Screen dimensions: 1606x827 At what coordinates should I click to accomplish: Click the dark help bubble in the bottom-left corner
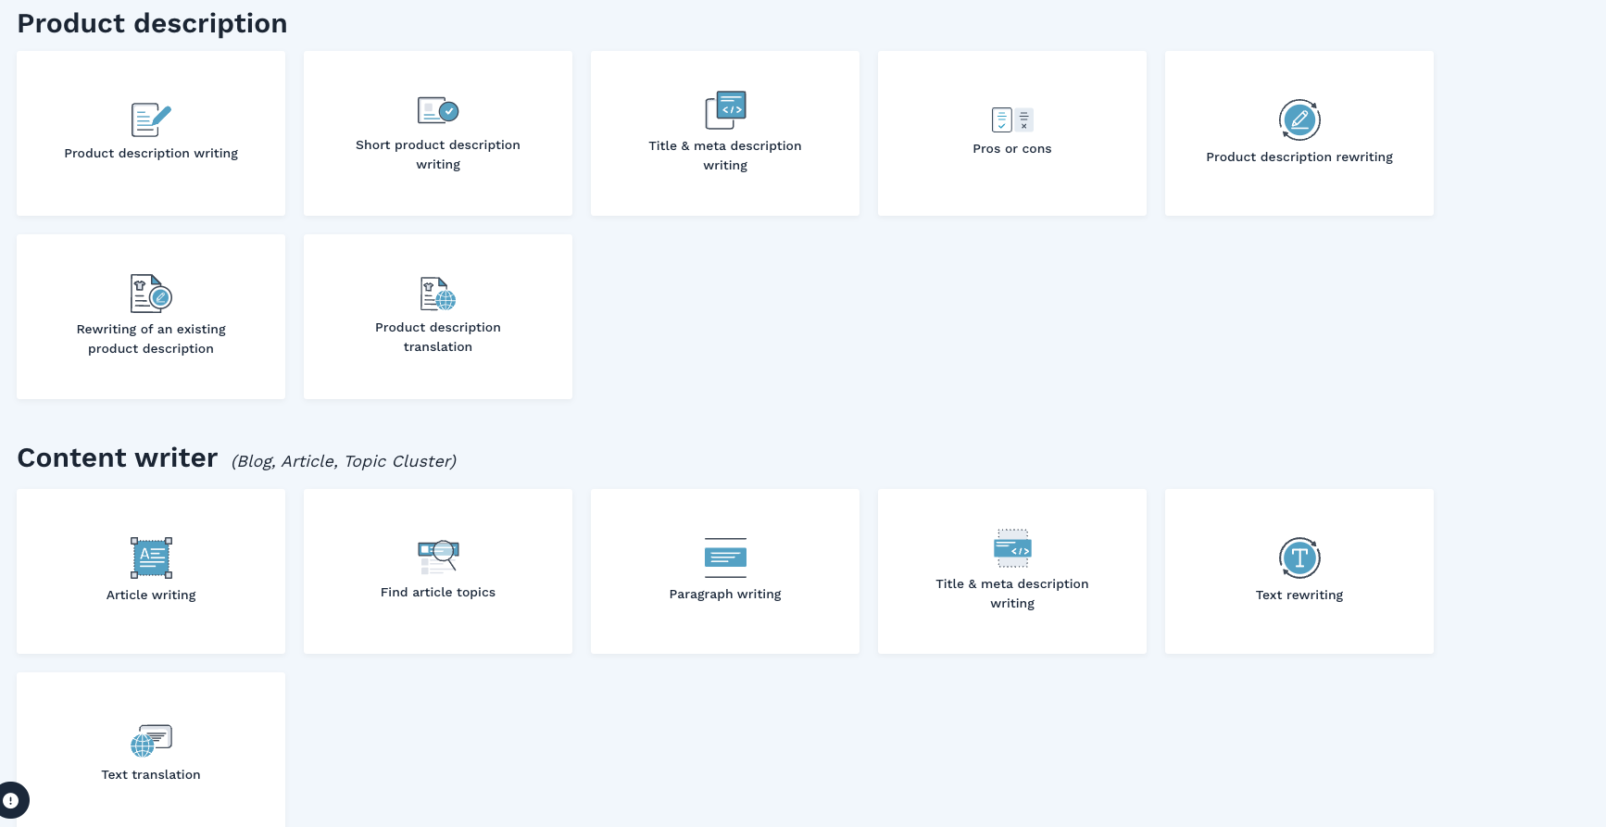11,800
